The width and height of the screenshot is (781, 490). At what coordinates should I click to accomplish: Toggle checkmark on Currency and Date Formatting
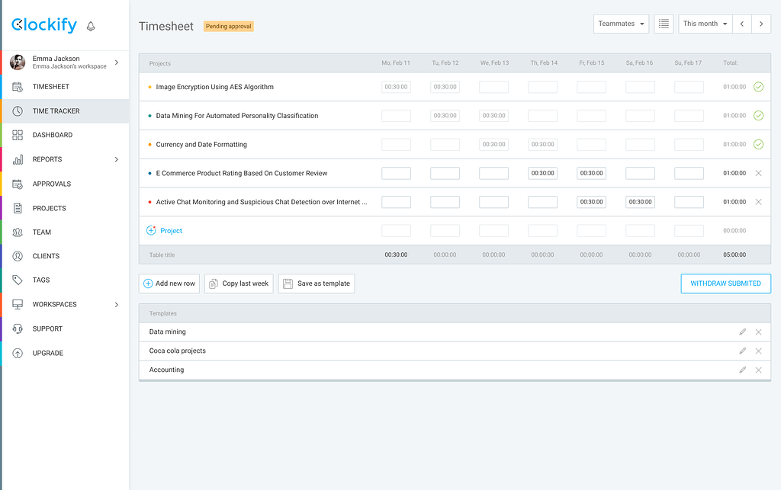pos(758,145)
